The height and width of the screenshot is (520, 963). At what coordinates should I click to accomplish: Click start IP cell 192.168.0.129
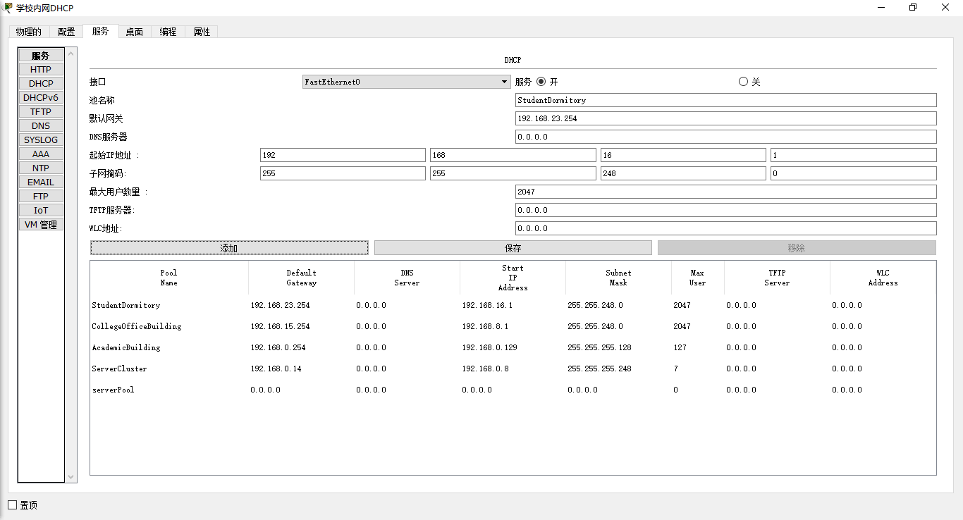pos(489,348)
